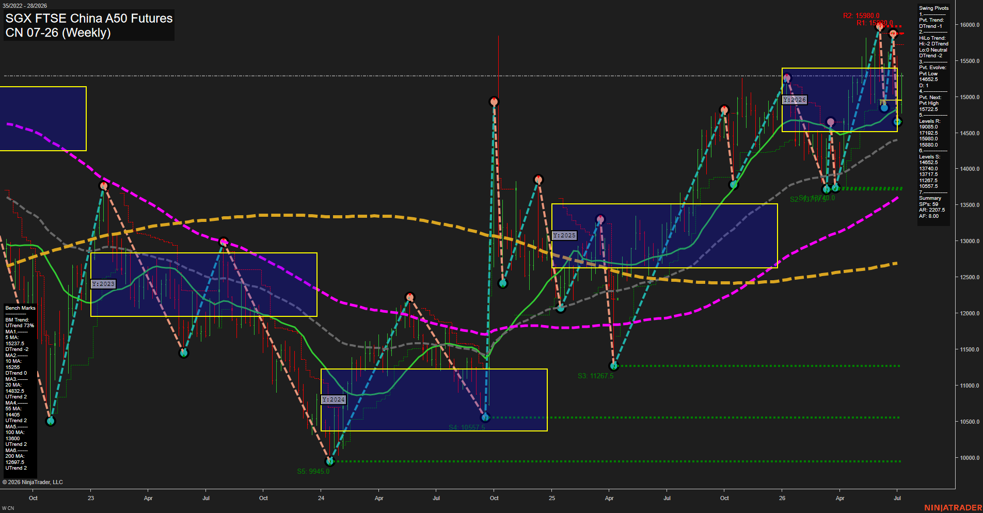
Task: Click the S4: 10557.5 support label
Action: pos(467,427)
